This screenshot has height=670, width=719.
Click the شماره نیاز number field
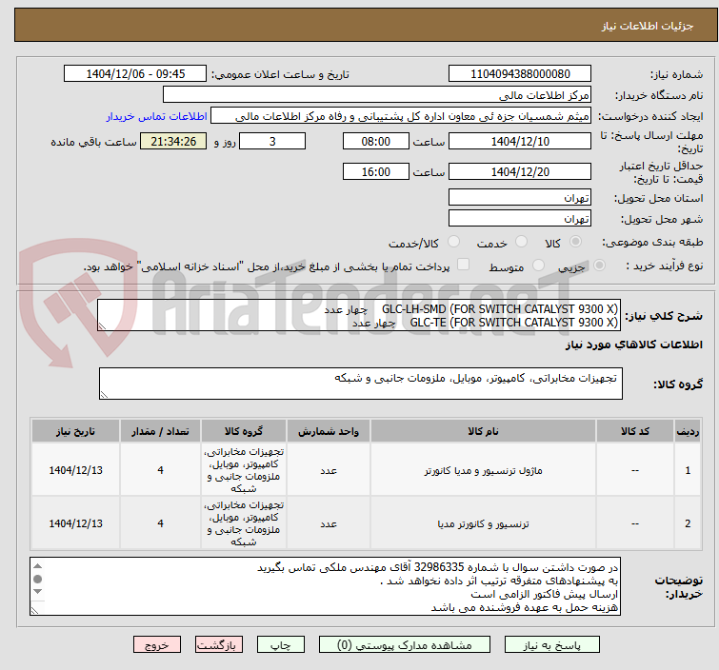click(x=520, y=74)
